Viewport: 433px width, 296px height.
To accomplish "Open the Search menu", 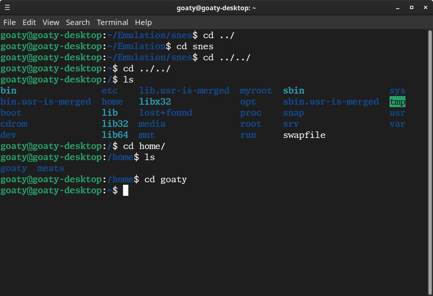I will coord(78,23).
